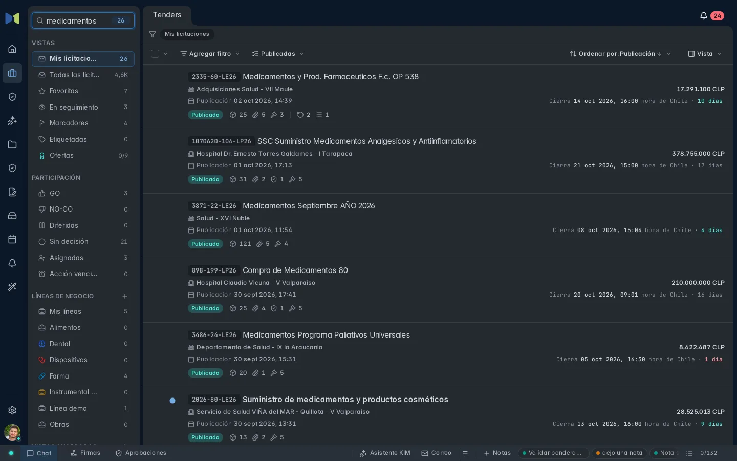Image resolution: width=737 pixels, height=461 pixels.
Task: Click the filter funnel icon
Action: (x=153, y=34)
